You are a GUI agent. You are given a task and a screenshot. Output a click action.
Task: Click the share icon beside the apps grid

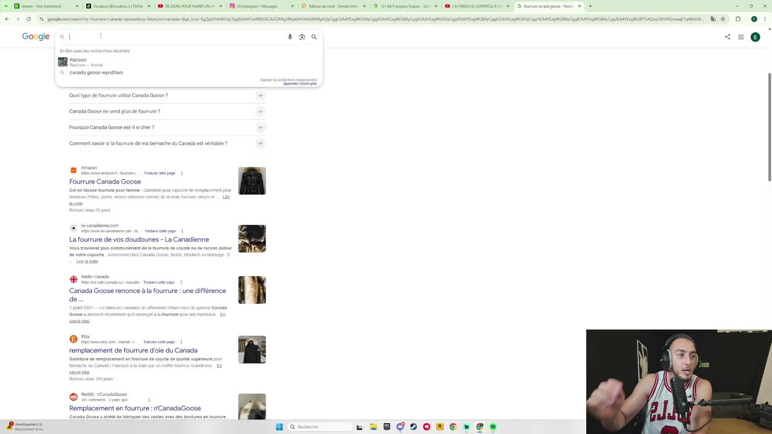pos(727,37)
